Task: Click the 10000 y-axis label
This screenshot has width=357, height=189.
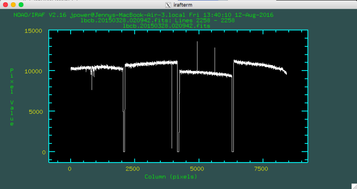Action: (x=33, y=71)
